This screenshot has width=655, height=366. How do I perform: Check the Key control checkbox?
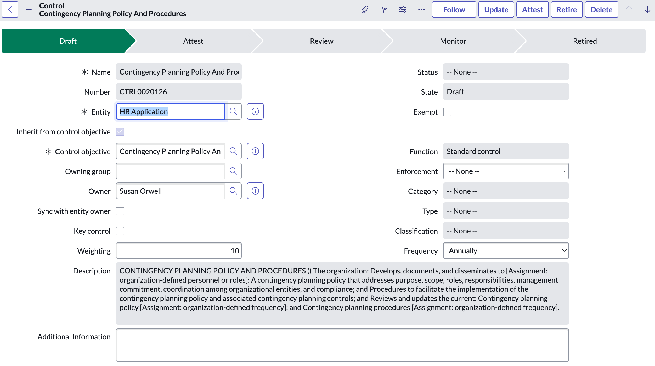[x=120, y=231]
